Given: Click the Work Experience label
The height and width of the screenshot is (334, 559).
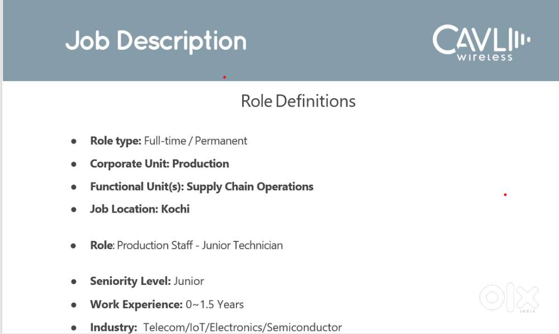Looking at the screenshot, I should [136, 304].
